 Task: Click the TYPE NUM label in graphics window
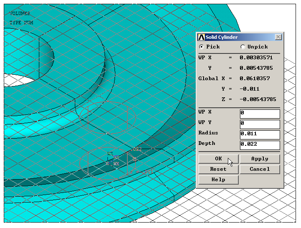pyautogui.click(x=21, y=23)
